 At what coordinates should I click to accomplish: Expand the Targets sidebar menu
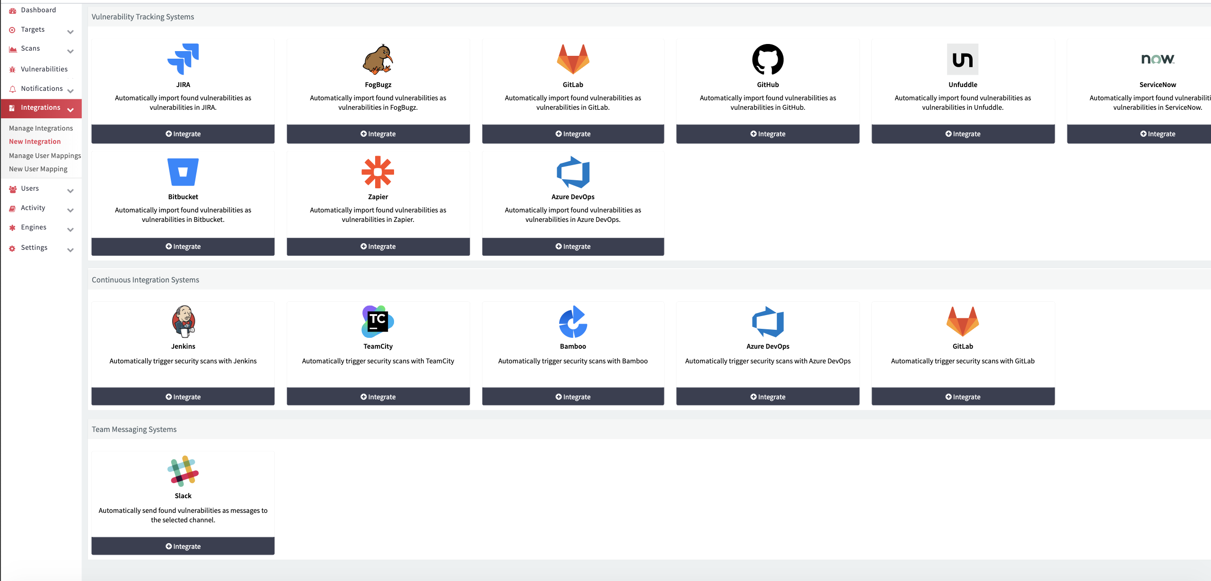point(70,32)
